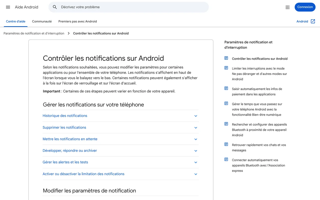Click article icon beside Connecter automatiquement
The width and height of the screenshot is (320, 200).
[226, 159]
